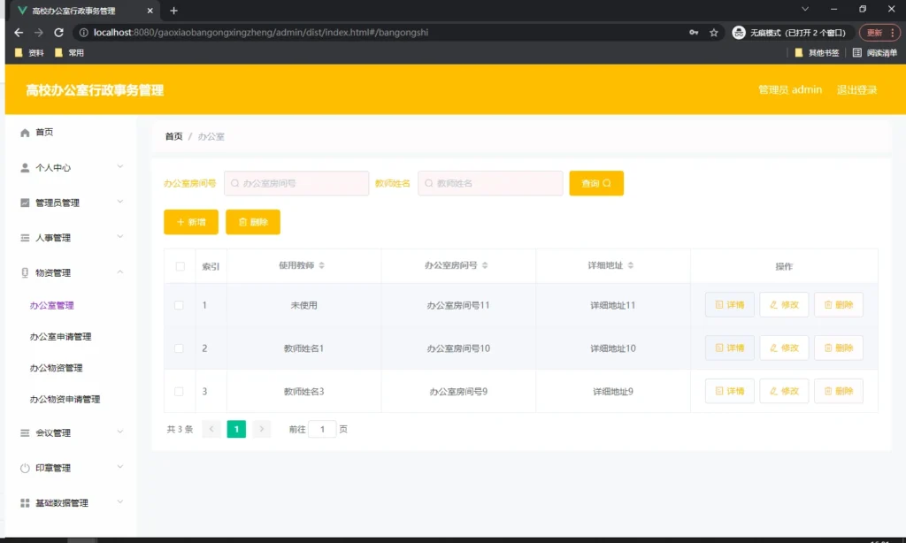Toggle the select-all checkbox in table header
The width and height of the screenshot is (906, 543).
[180, 265]
